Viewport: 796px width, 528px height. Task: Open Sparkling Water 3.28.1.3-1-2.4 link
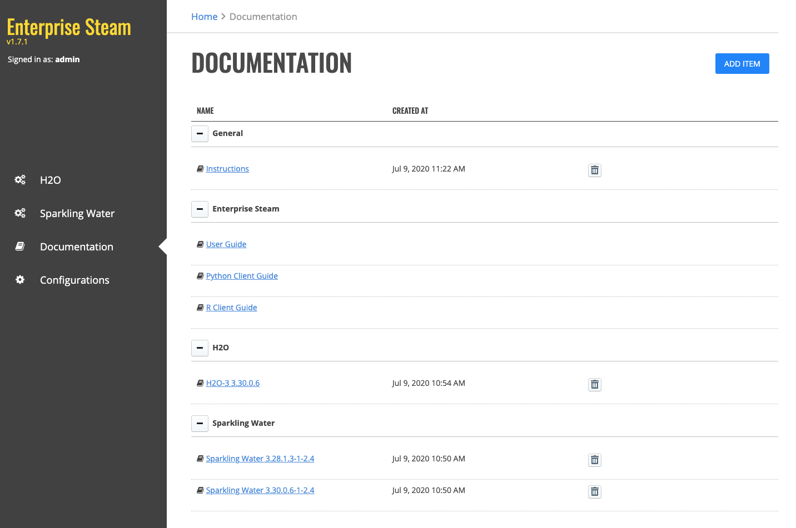click(260, 459)
